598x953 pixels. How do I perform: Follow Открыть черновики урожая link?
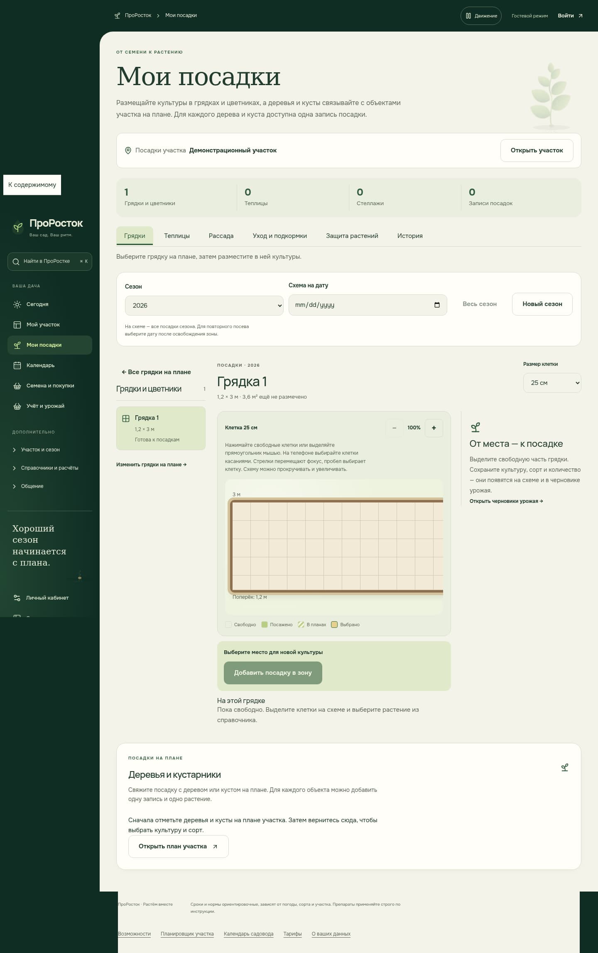click(x=506, y=501)
